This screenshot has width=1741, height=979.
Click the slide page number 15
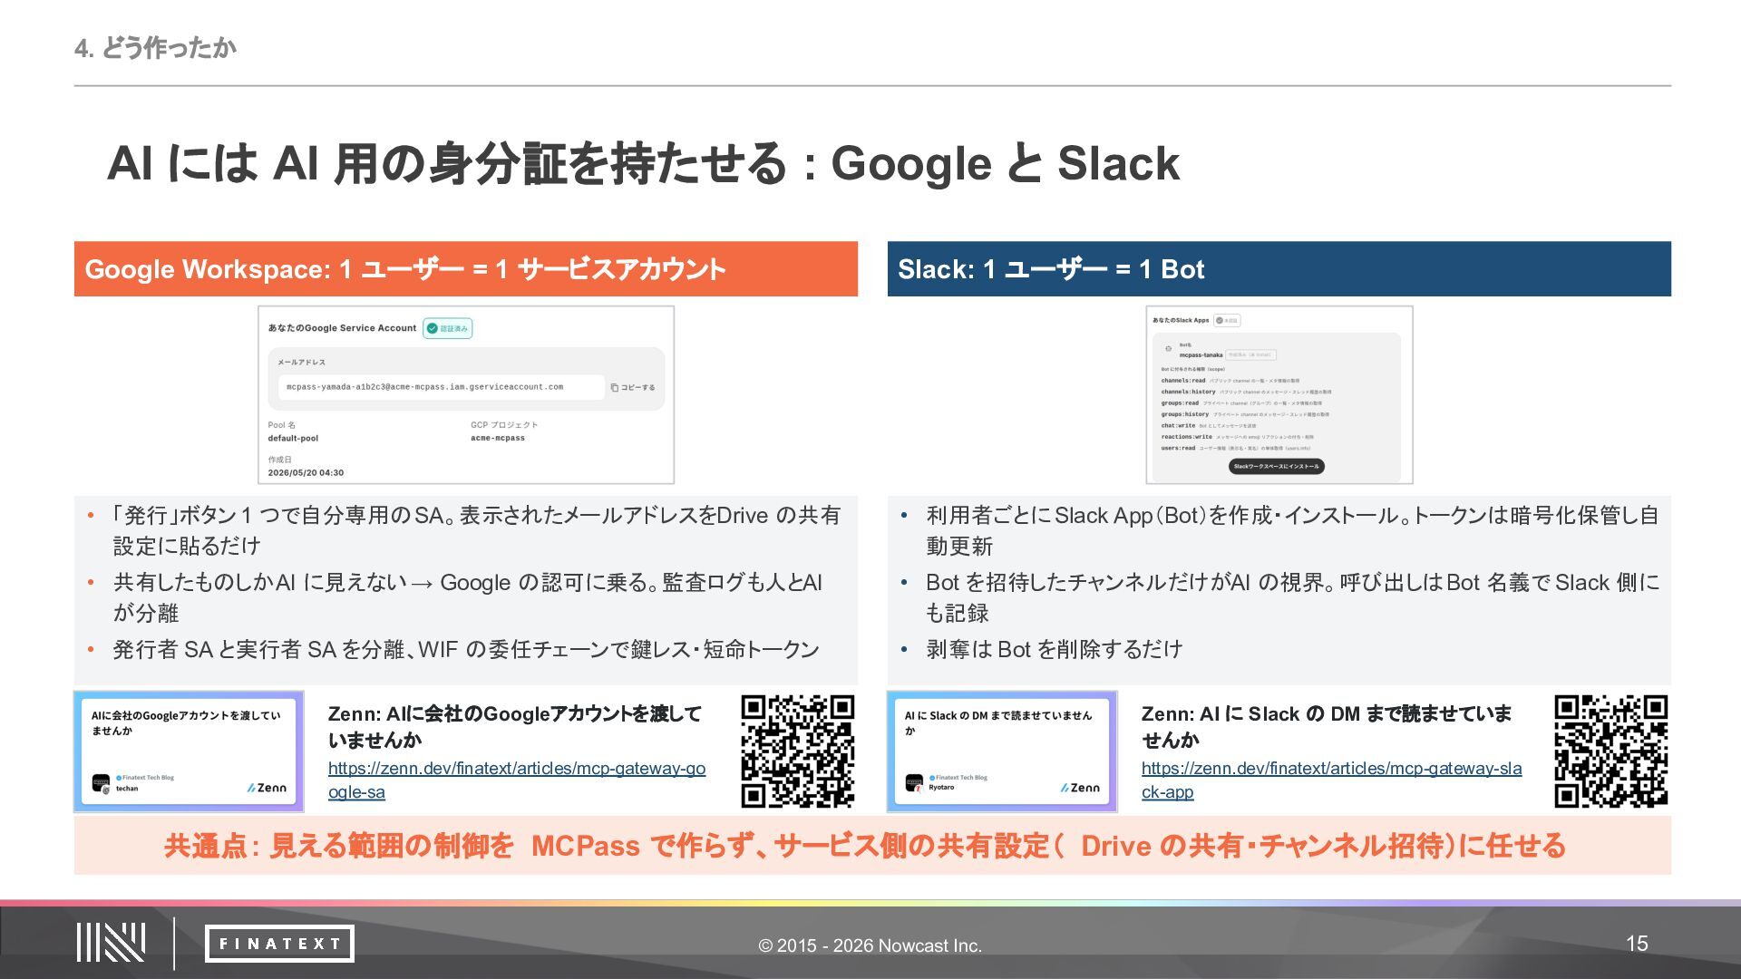(x=1637, y=944)
